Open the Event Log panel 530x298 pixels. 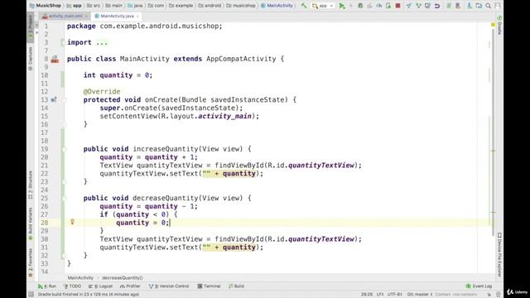click(x=479, y=286)
